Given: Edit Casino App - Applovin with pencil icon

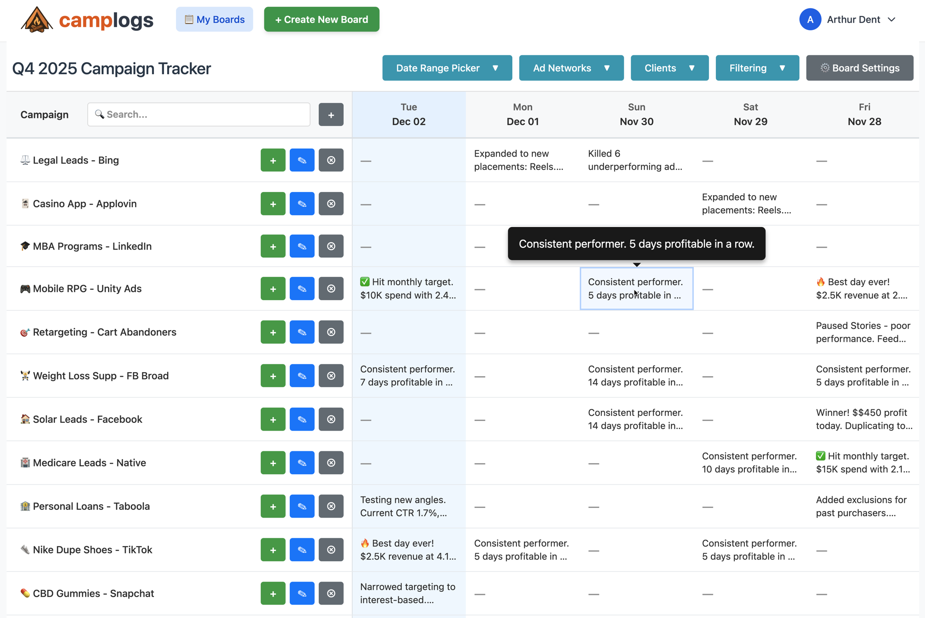Looking at the screenshot, I should pos(302,204).
